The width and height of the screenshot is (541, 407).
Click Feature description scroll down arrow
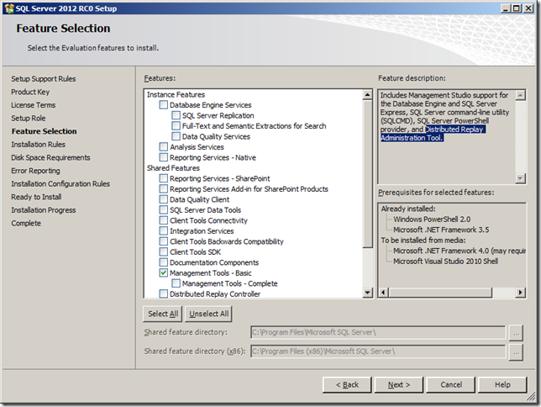point(520,178)
